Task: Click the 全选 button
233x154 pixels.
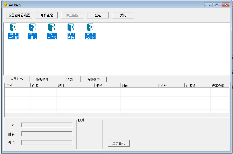Action: click(98, 15)
